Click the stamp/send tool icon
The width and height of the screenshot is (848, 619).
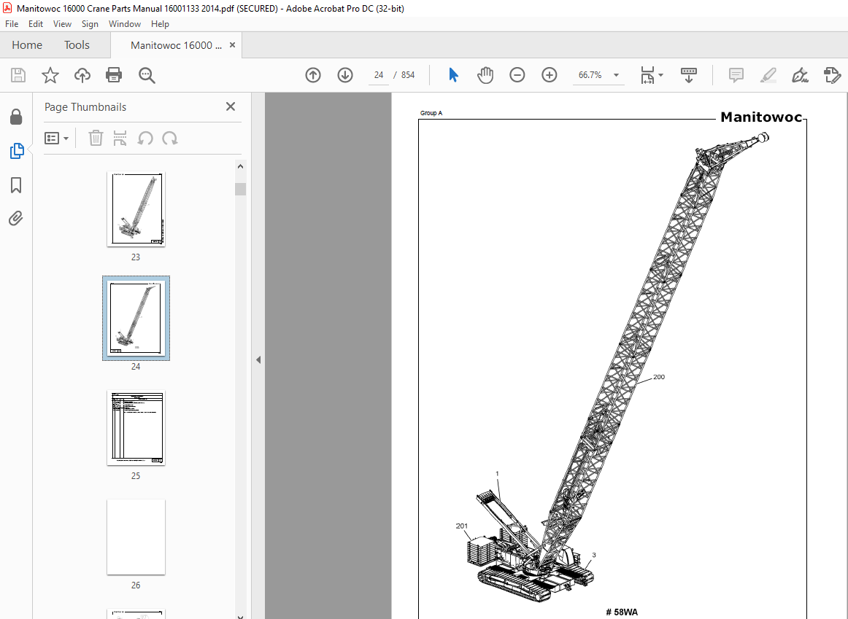832,75
